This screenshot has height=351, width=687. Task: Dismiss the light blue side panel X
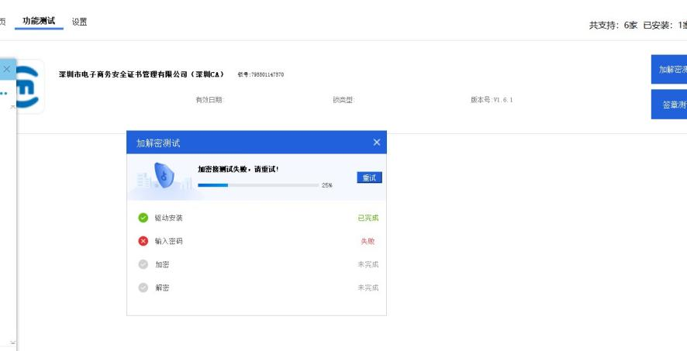7,69
